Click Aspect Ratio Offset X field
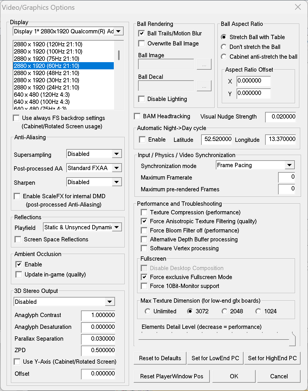Image resolution: width=308 pixels, height=391 pixels. tap(254, 81)
